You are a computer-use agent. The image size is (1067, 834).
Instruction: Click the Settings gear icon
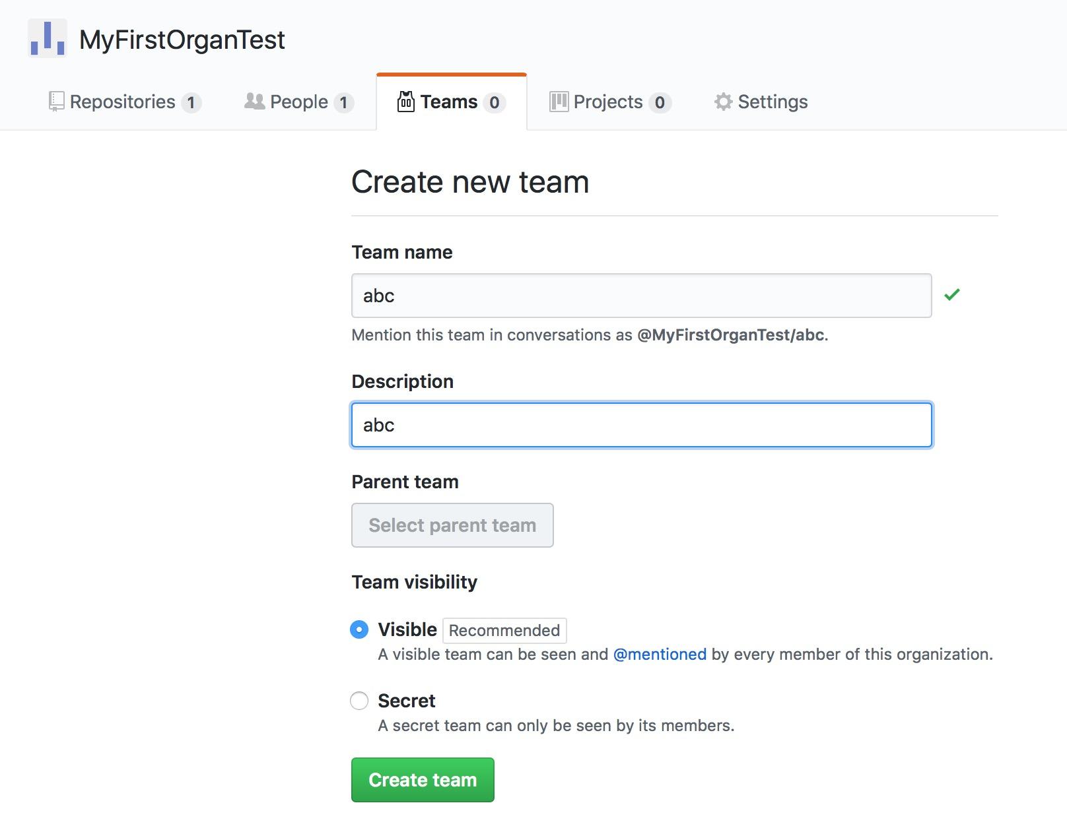tap(723, 102)
